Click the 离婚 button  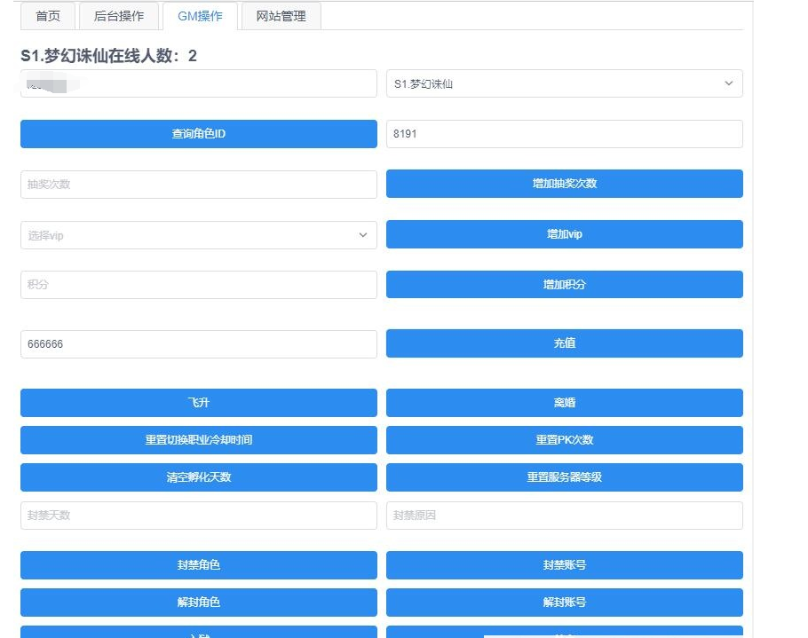click(564, 403)
